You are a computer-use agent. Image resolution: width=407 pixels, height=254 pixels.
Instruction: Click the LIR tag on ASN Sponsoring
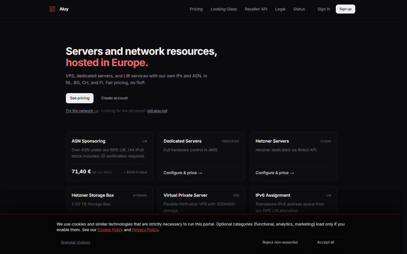pyautogui.click(x=145, y=141)
